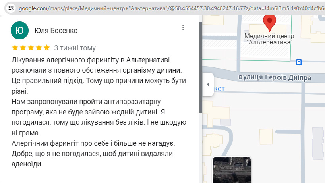This screenshot has height=183, width=325.
Task: Click the '3 тижні тому' timestamp
Action: (x=75, y=48)
